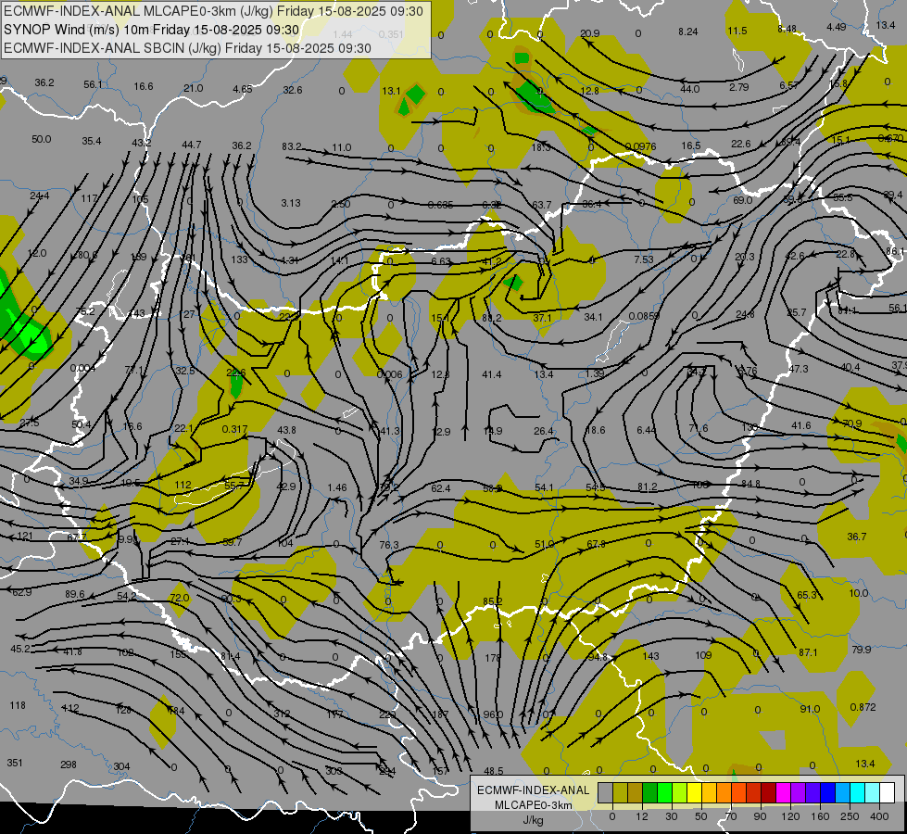The width and height of the screenshot is (907, 834).
Task: Click the SYNOP Wind 10m header line
Action: [x=152, y=30]
